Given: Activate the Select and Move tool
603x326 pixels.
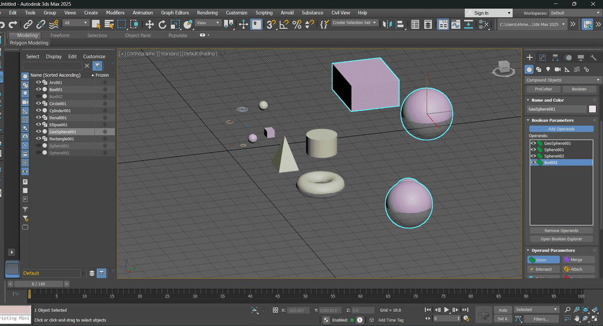Looking at the screenshot, I should coord(149,25).
